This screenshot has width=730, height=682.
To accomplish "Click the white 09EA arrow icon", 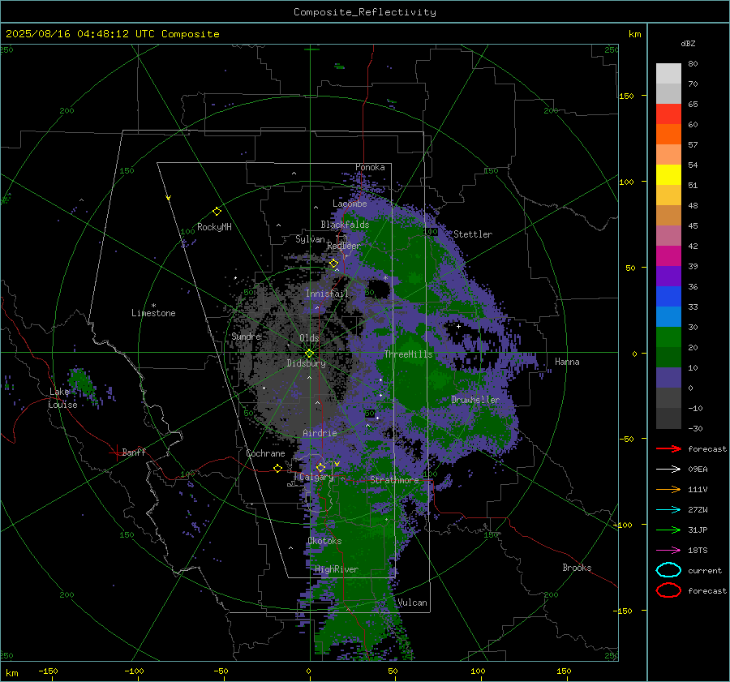I will tap(668, 469).
